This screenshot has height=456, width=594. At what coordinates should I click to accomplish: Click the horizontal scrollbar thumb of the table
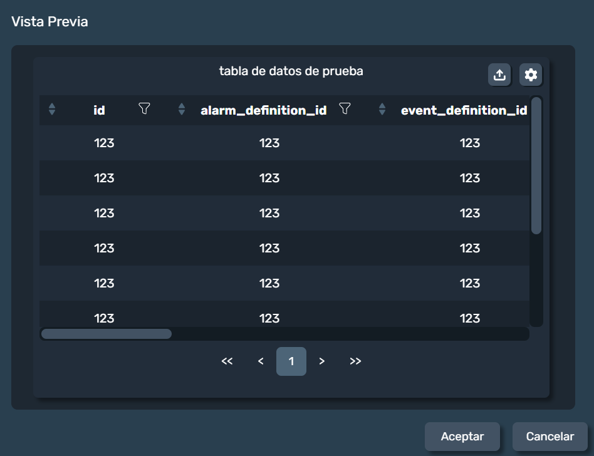107,334
